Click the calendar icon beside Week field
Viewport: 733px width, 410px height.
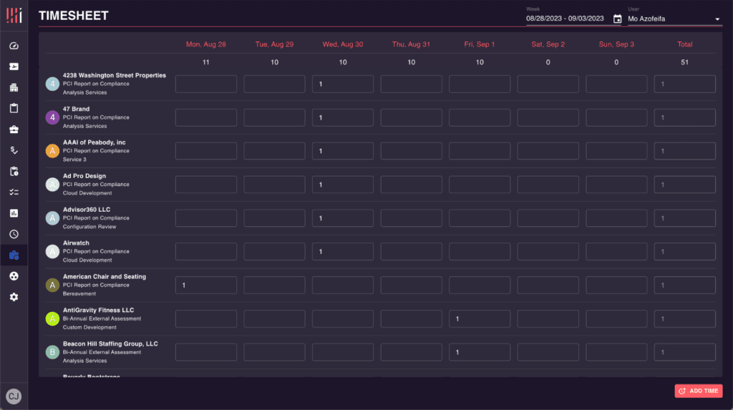pos(617,19)
